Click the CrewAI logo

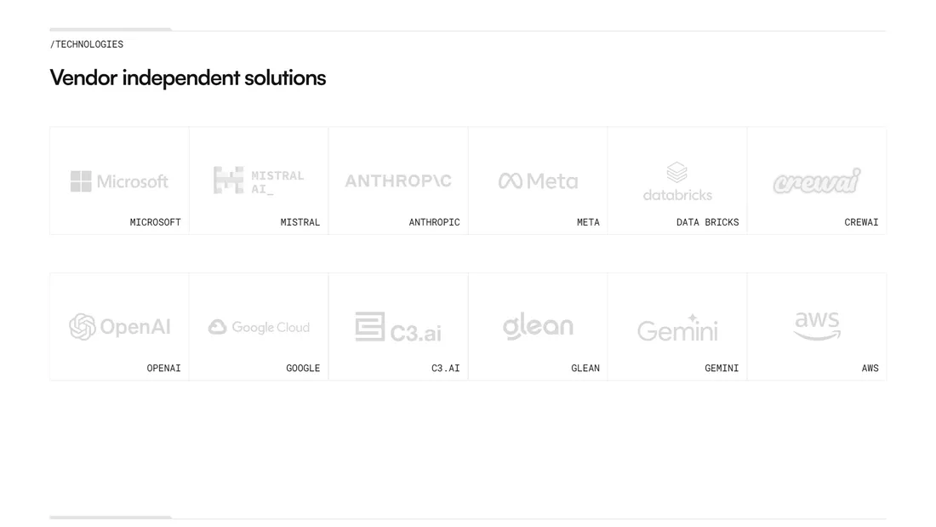[x=817, y=180]
